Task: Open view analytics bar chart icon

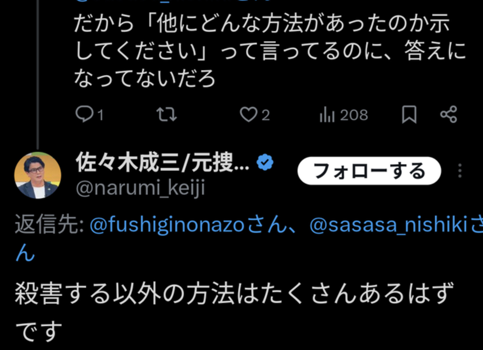Action: 327,115
